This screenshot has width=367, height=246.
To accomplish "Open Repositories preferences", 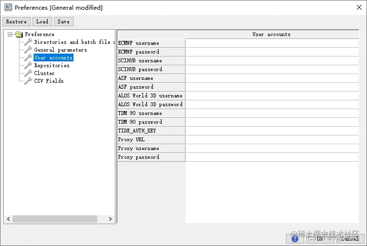I will pos(52,65).
